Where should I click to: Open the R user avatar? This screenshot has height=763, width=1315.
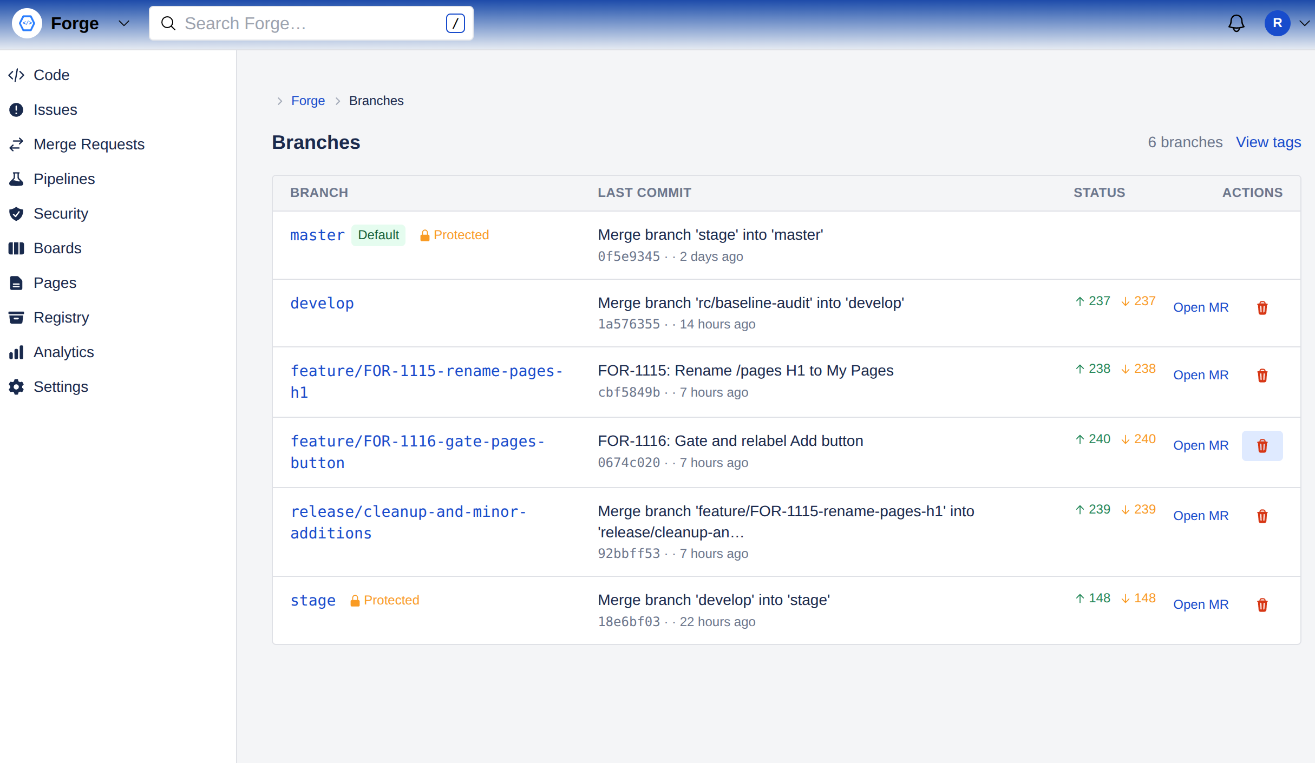[x=1277, y=23]
